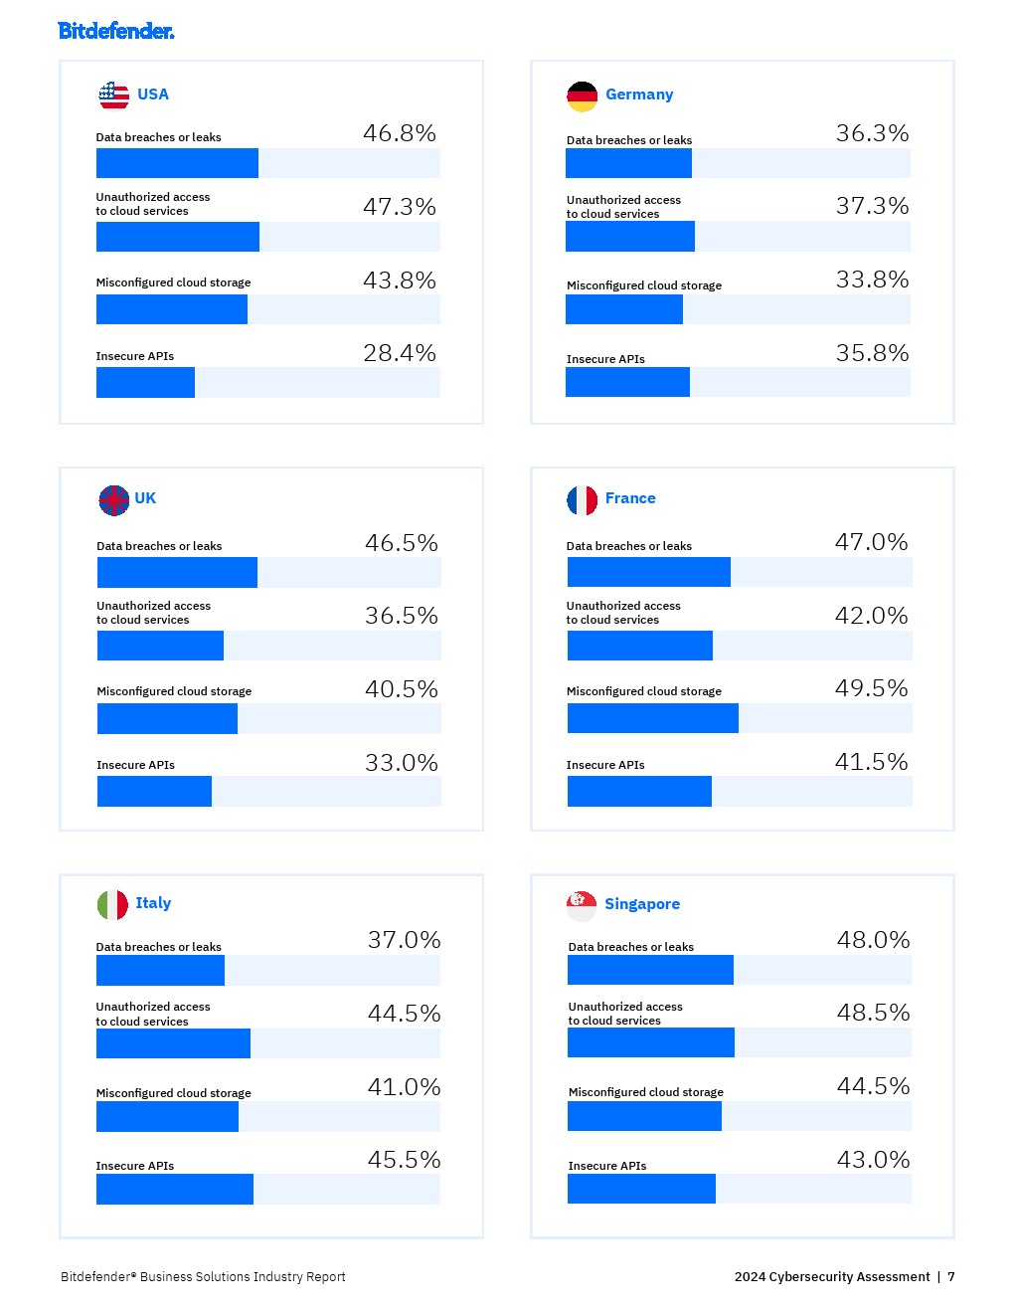Click the USA flag icon

[x=114, y=95]
